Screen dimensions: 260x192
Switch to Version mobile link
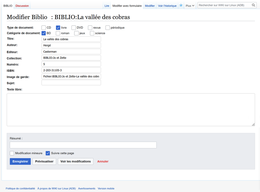pyautogui.click(x=106, y=188)
